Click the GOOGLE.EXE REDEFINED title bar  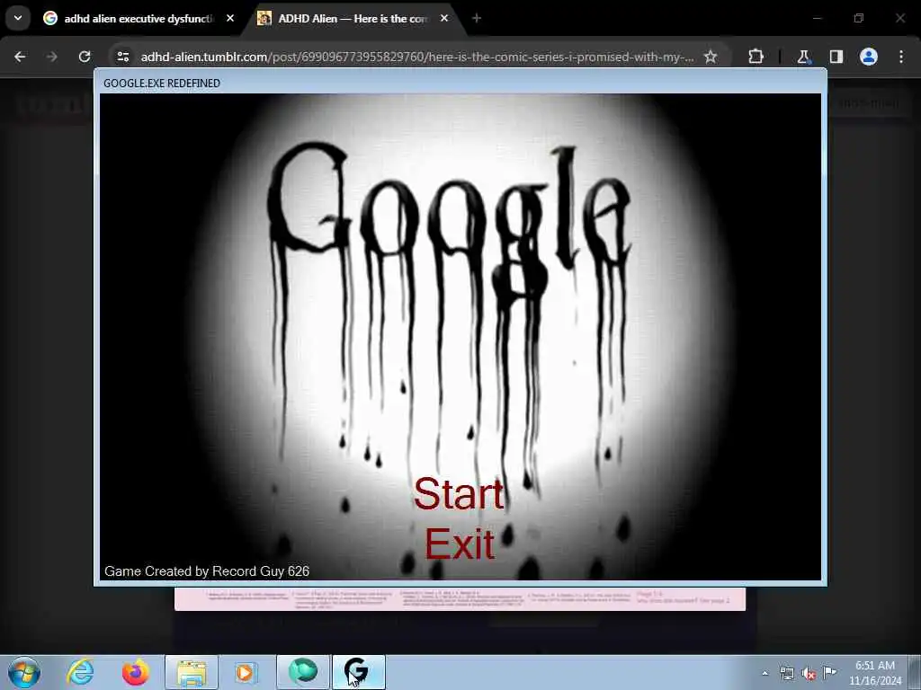point(460,83)
